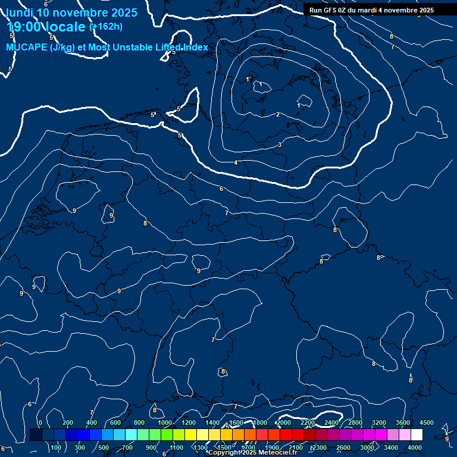Viewport: 457px width, 457px height.
Task: Click the legend value '1300'
Action: [200, 447]
